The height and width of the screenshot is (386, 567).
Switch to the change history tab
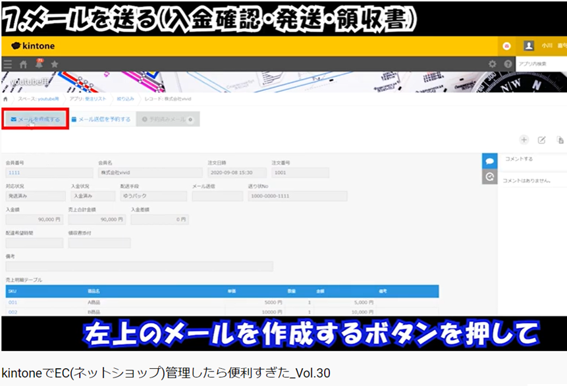pos(489,176)
